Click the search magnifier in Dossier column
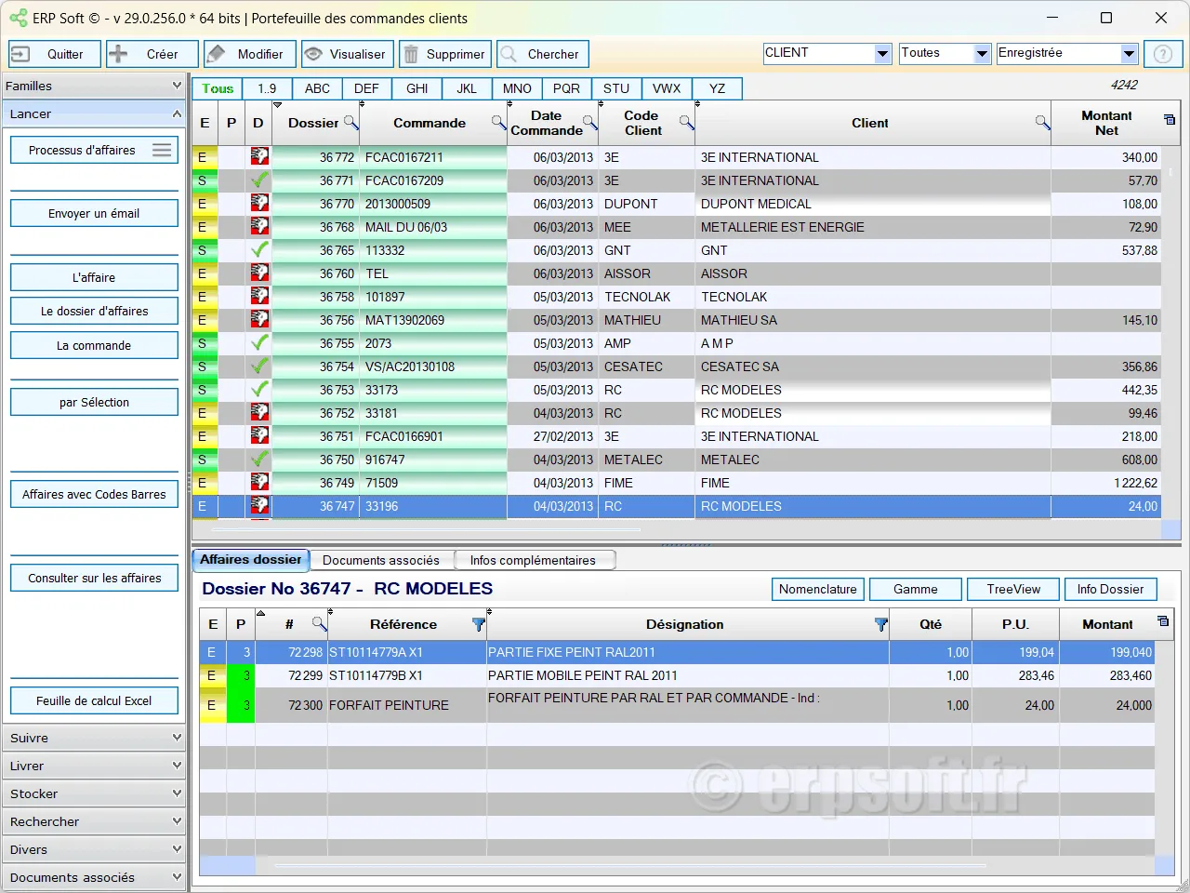The image size is (1190, 893). click(x=350, y=122)
